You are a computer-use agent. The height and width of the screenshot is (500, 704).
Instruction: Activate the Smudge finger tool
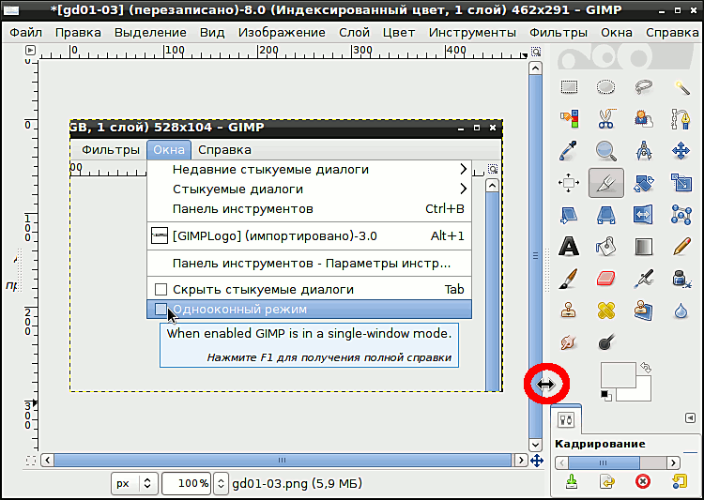coord(569,342)
